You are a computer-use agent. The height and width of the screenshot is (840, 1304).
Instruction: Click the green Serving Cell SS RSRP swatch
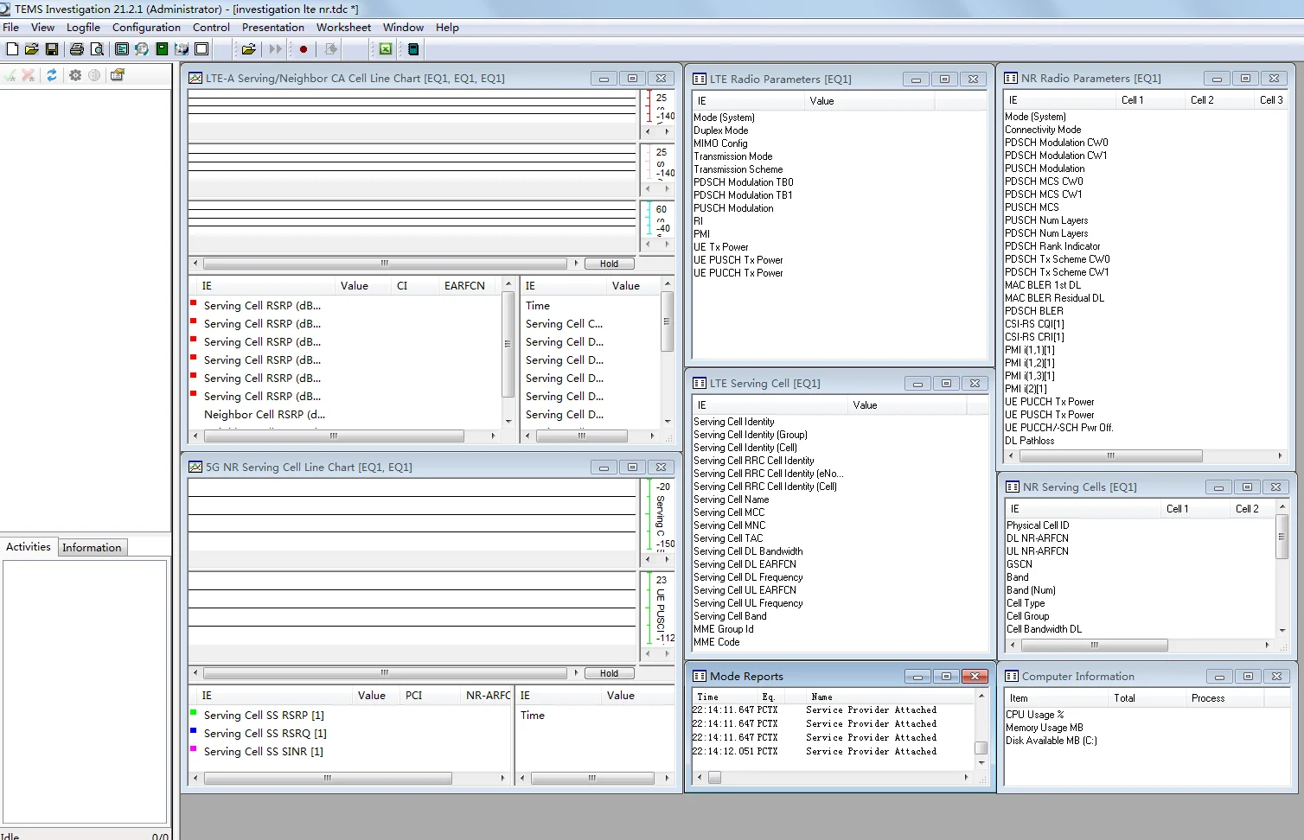tap(194, 713)
